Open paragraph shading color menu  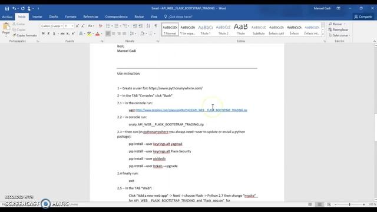(146, 34)
